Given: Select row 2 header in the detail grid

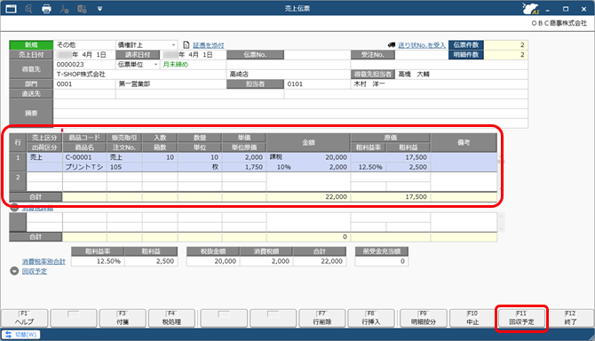Looking at the screenshot, I should click(x=18, y=181).
